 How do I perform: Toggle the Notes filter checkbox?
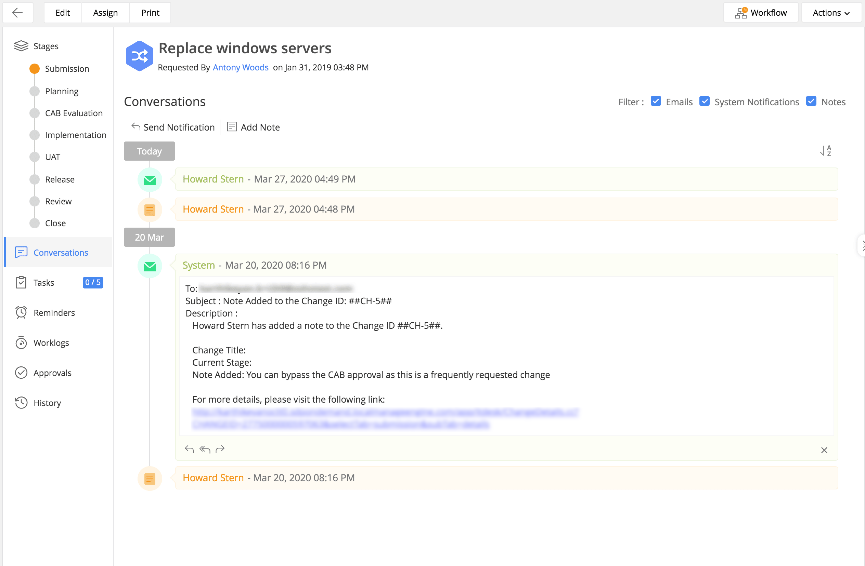point(811,101)
